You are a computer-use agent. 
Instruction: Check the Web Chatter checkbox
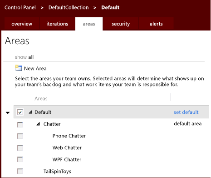20,148
